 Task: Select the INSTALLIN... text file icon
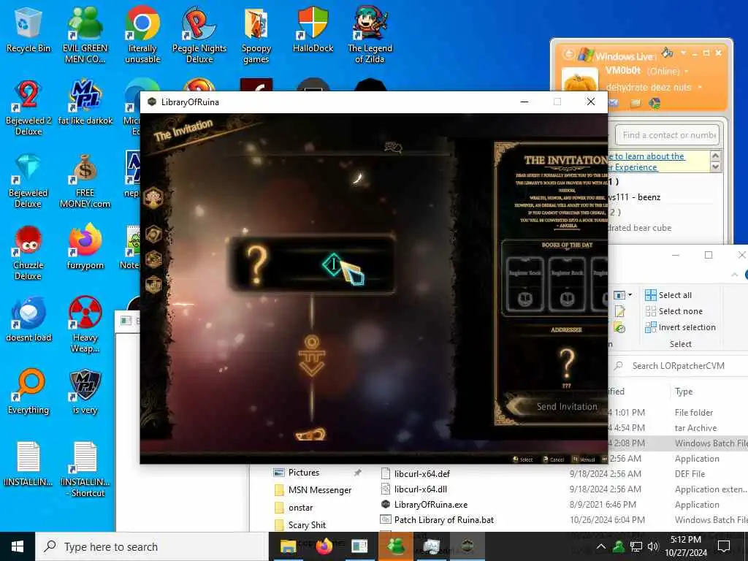coord(28,464)
